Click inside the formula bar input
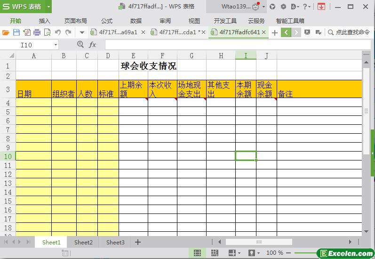The width and height of the screenshot is (375, 259). pos(238,45)
